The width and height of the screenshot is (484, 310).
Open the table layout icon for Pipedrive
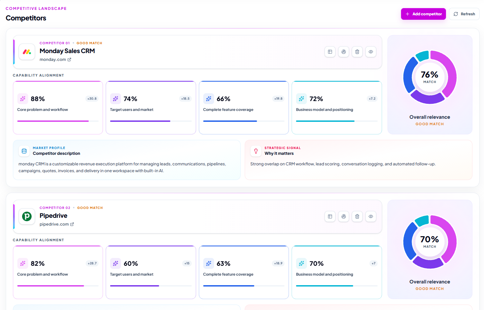330,216
